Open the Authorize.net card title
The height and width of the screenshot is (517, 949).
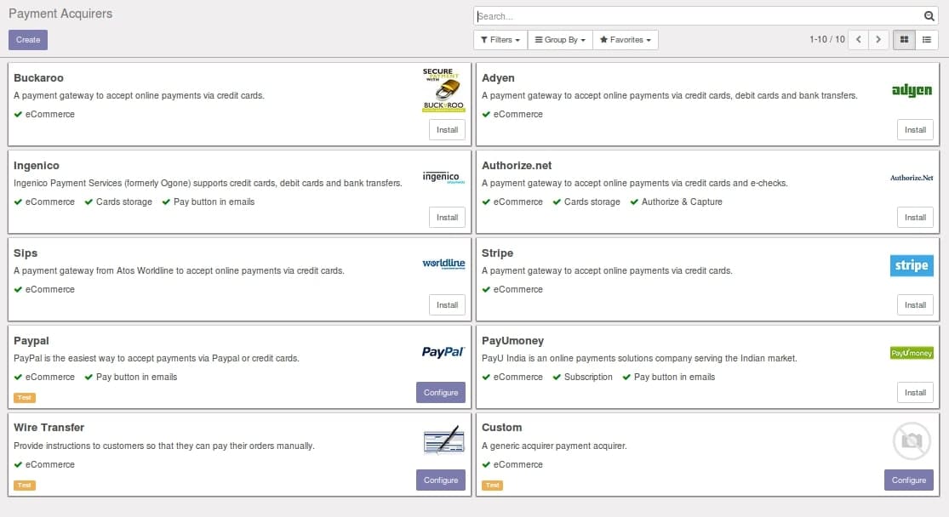point(517,166)
